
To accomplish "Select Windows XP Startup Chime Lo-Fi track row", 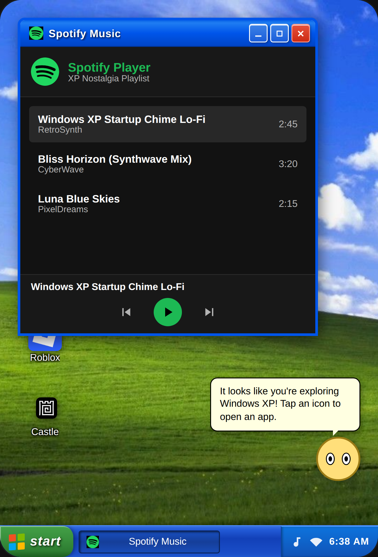I will tap(168, 124).
